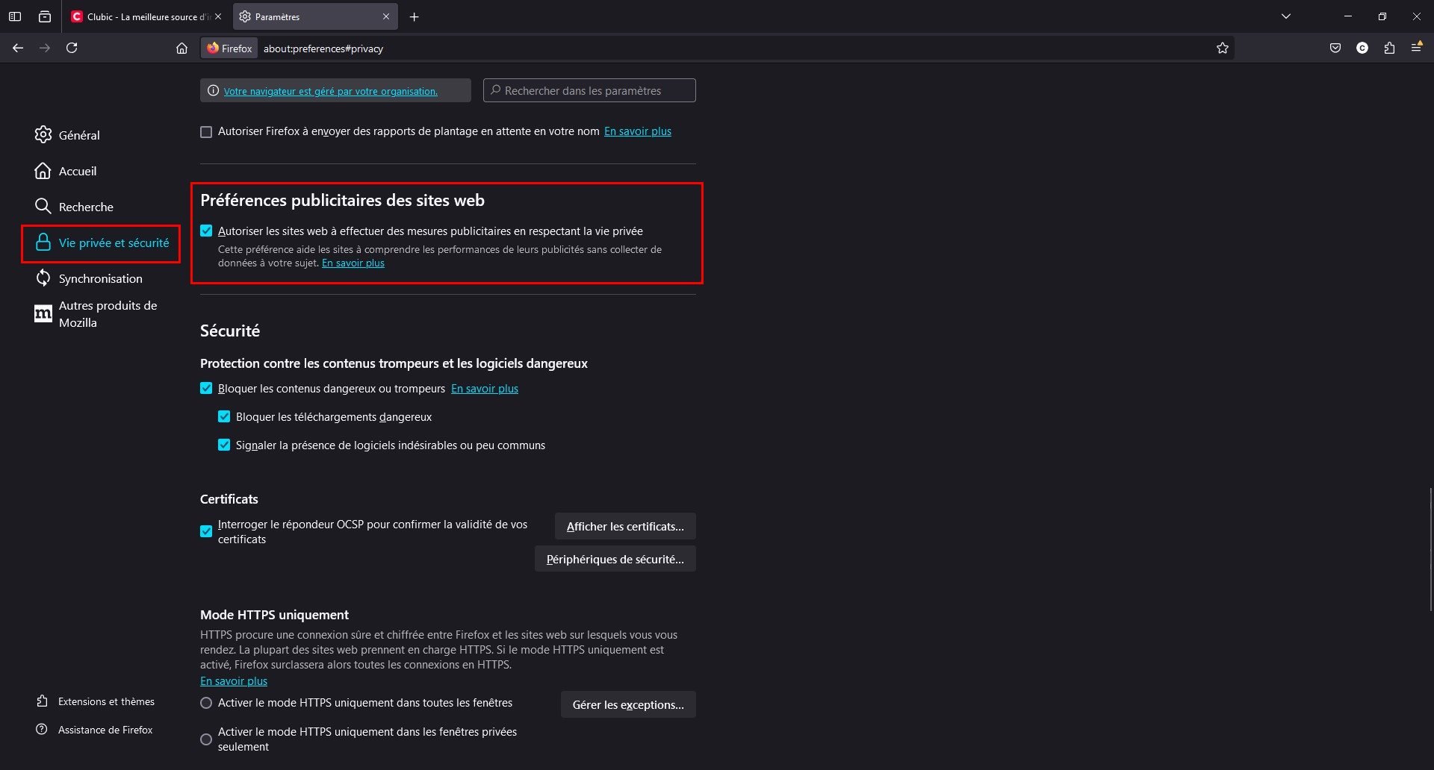
Task: Open the Firefox application menu icon
Action: (x=1416, y=48)
